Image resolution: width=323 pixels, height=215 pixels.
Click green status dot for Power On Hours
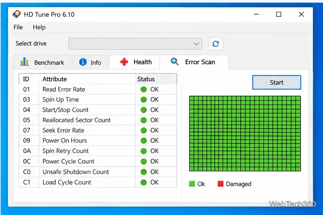(x=143, y=141)
